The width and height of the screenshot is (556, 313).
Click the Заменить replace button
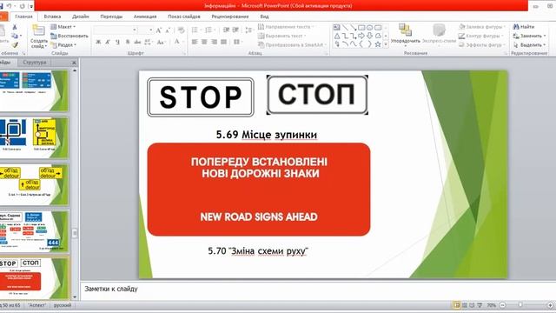529,36
